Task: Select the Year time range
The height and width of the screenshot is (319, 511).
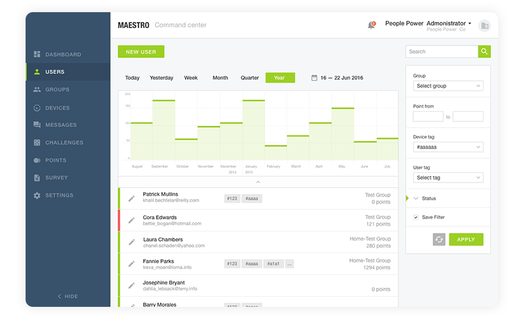Action: tap(280, 78)
